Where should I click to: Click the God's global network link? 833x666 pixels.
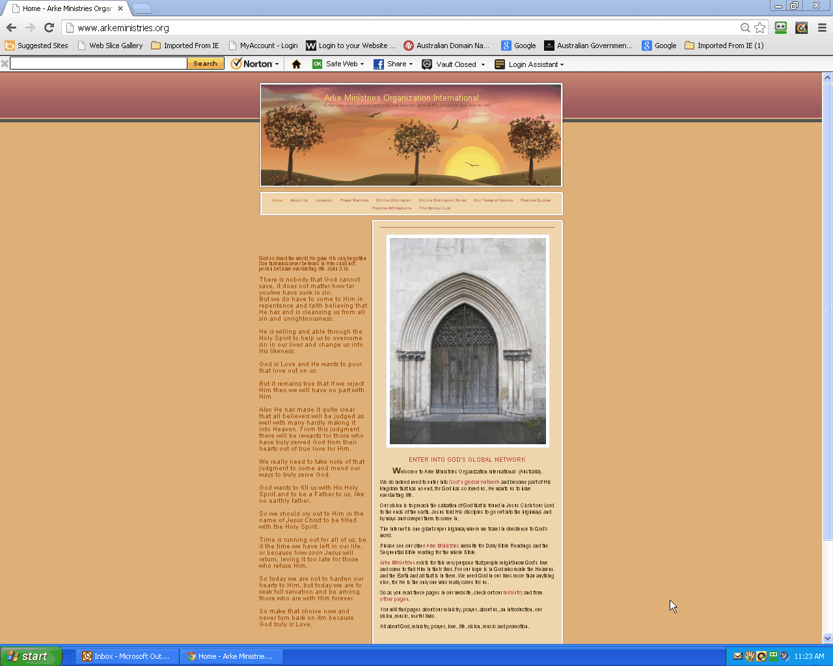tap(474, 482)
